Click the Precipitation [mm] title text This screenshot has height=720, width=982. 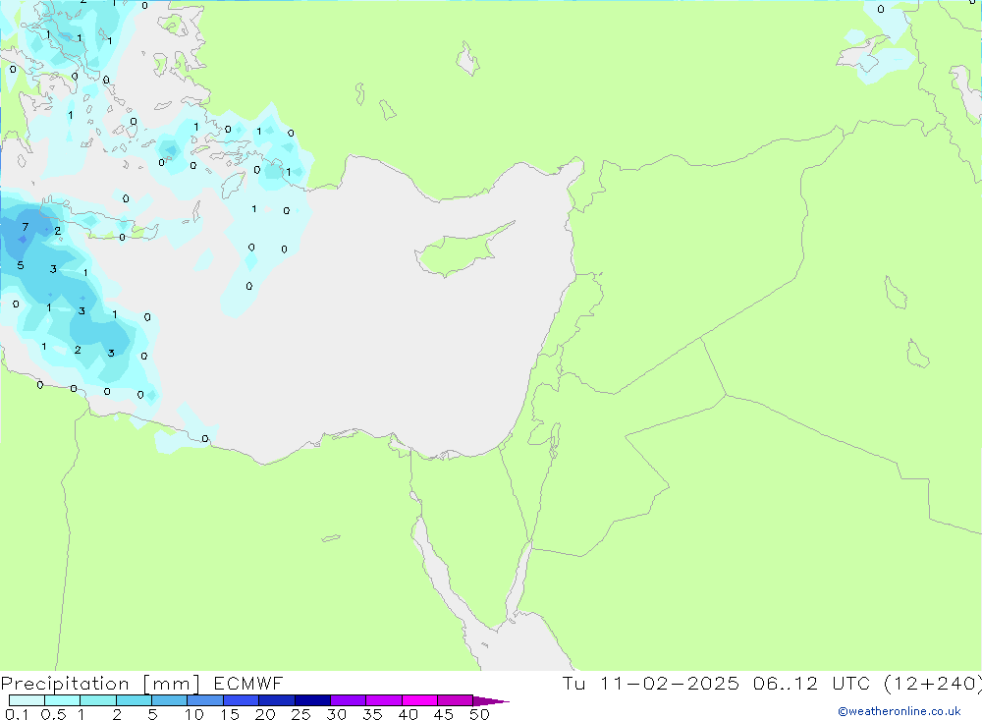[100, 684]
